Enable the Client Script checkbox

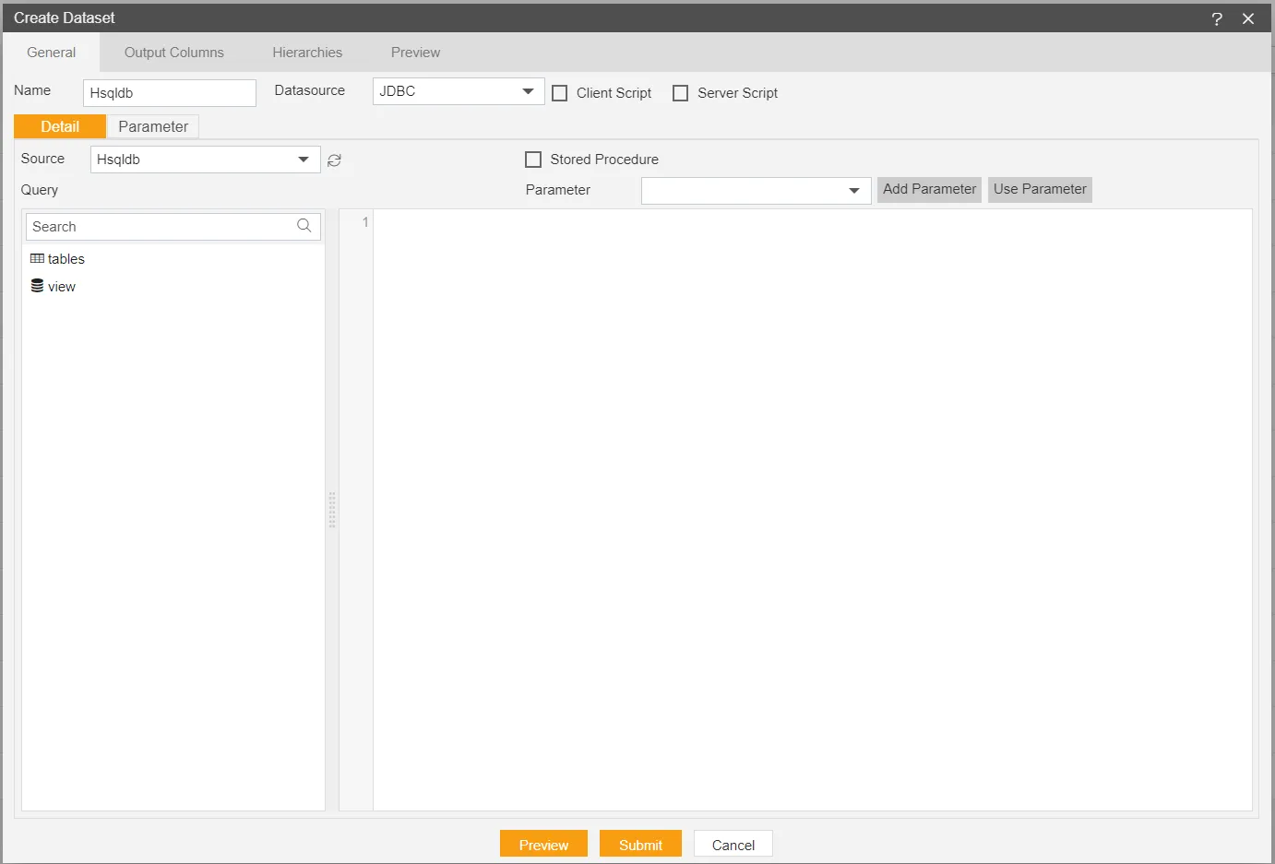coord(560,93)
